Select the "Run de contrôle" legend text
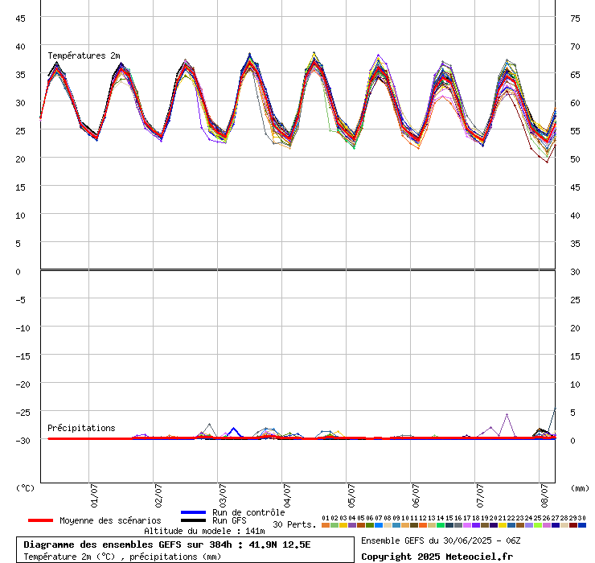The width and height of the screenshot is (595, 563). tap(248, 512)
